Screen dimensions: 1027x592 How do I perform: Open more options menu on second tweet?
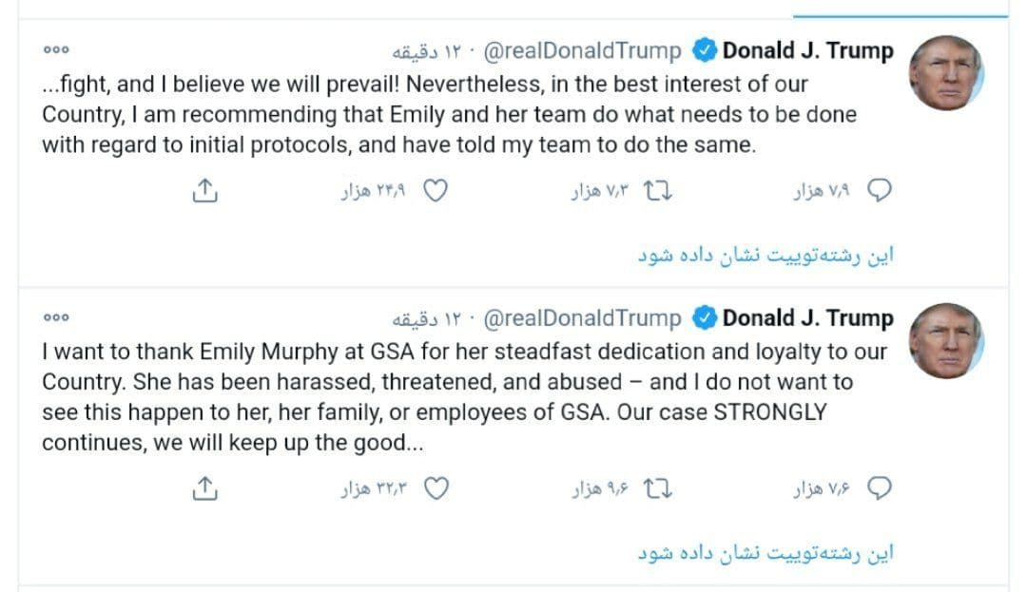56,317
